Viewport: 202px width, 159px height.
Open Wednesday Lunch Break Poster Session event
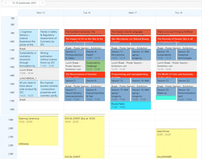pyautogui.click(x=130, y=66)
